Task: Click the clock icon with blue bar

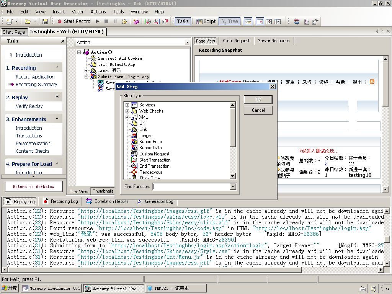Action: tap(157, 21)
